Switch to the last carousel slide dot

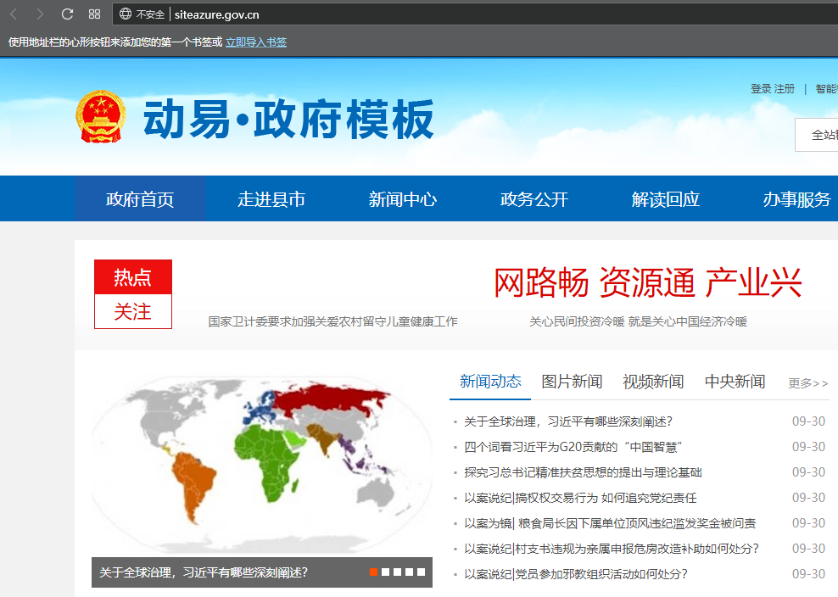click(x=421, y=572)
